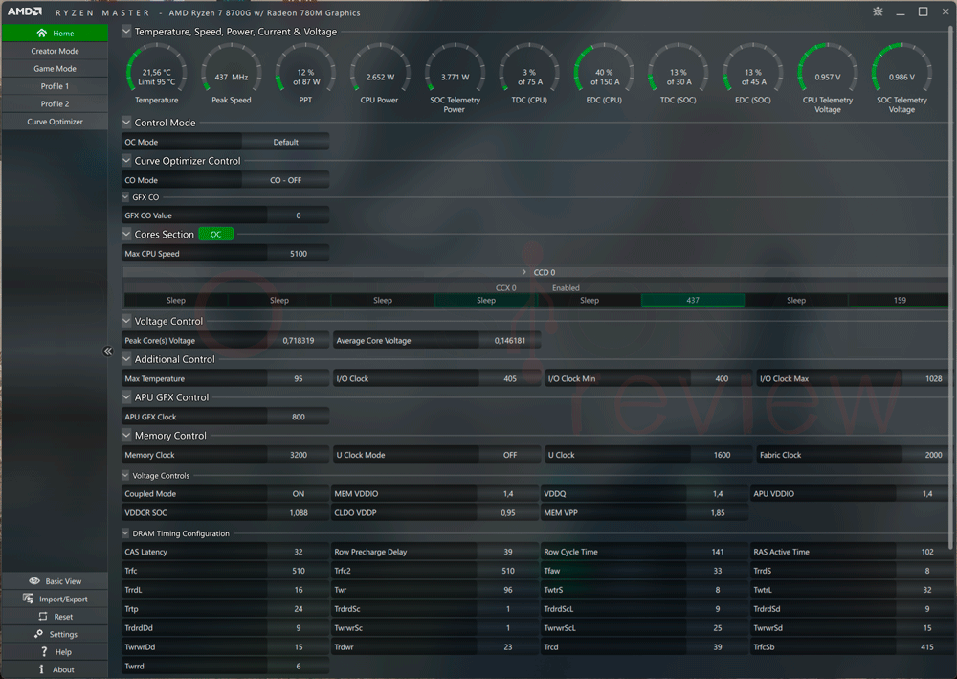Collapse the Voltage Controls subsection
Image resolution: width=957 pixels, height=679 pixels.
[x=125, y=475]
